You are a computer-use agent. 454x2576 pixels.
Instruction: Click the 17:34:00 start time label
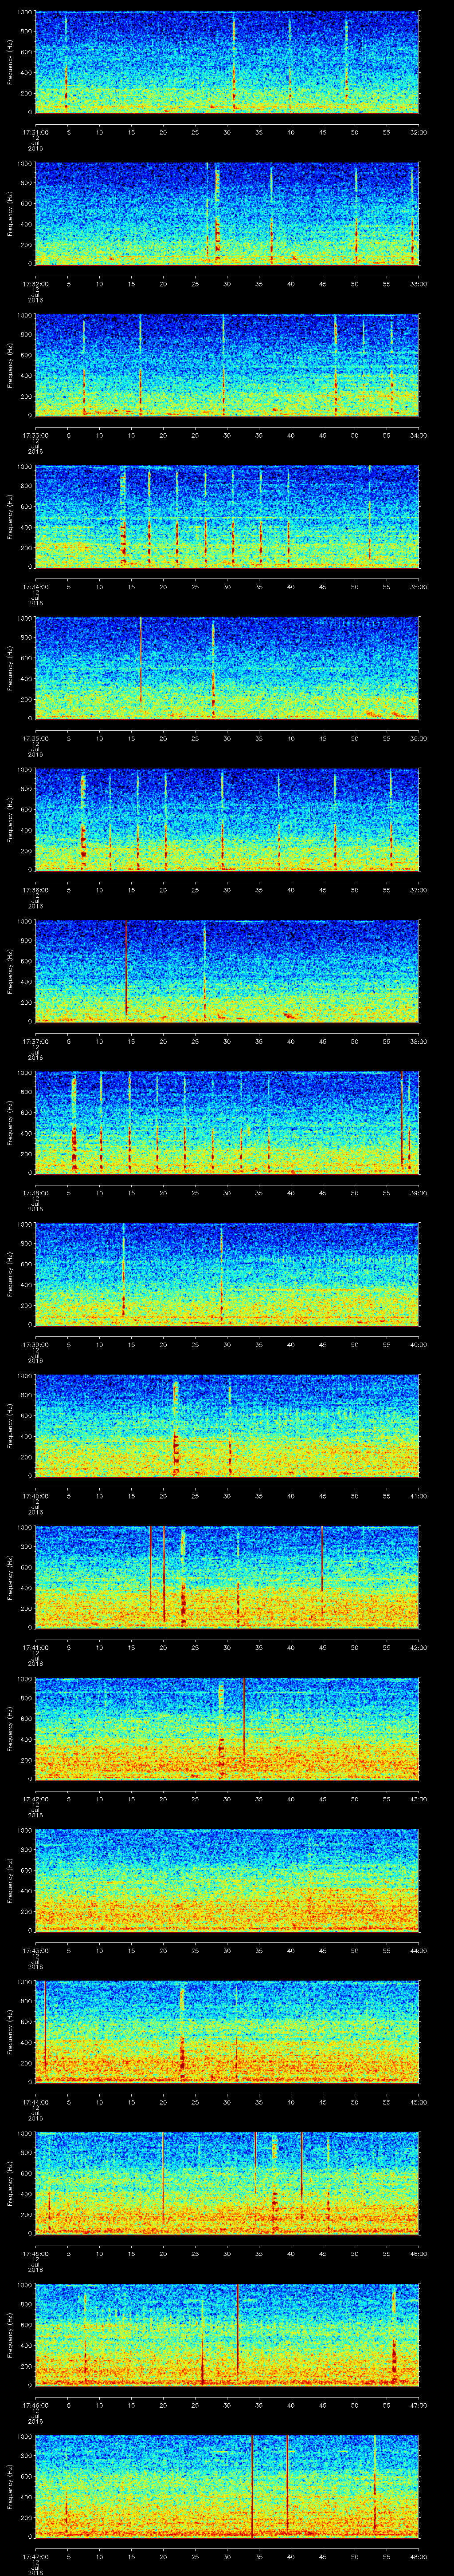click(35, 586)
